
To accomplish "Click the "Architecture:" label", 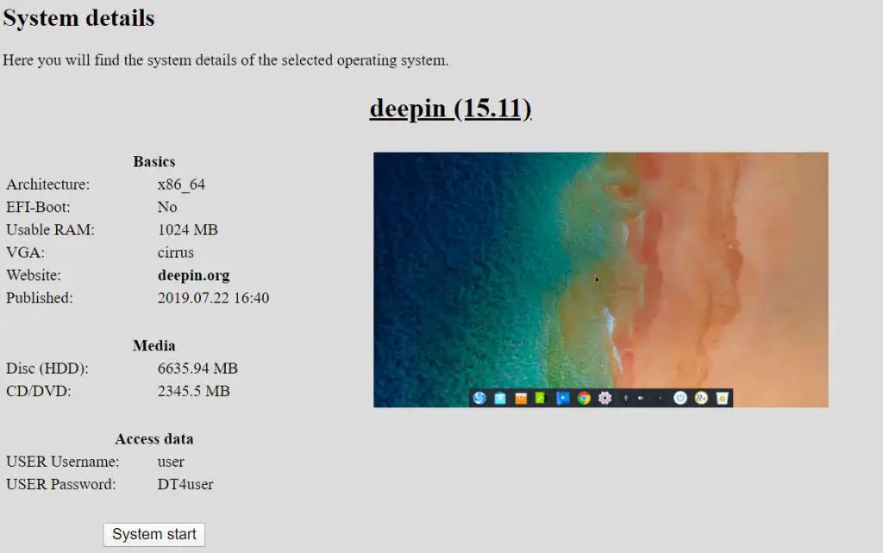I will [48, 184].
